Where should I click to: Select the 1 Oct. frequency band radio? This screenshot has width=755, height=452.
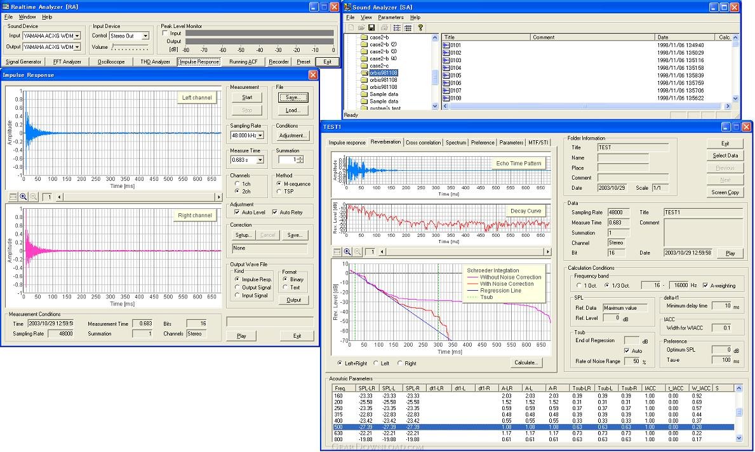pyautogui.click(x=578, y=286)
